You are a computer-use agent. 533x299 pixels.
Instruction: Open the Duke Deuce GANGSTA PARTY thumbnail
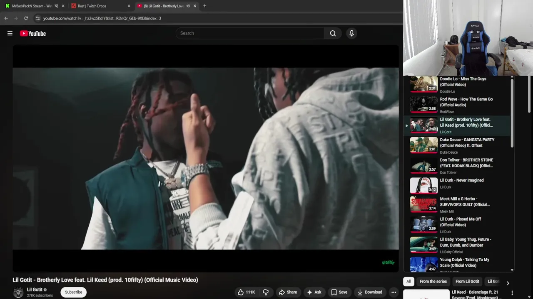424,145
